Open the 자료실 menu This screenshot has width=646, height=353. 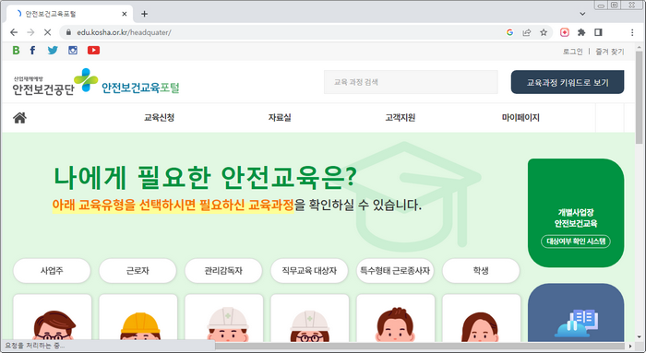(280, 118)
